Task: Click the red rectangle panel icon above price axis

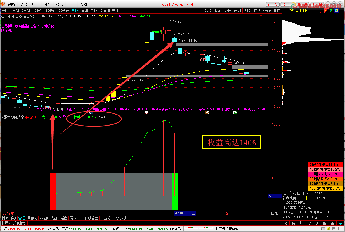Action: click(265, 16)
